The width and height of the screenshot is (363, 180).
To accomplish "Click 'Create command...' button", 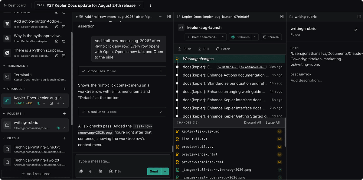I will pyautogui.click(x=202, y=37).
